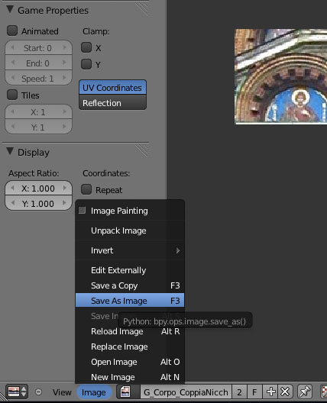Choose Reload Image menu entry
This screenshot has height=403, width=327.
pyautogui.click(x=130, y=331)
